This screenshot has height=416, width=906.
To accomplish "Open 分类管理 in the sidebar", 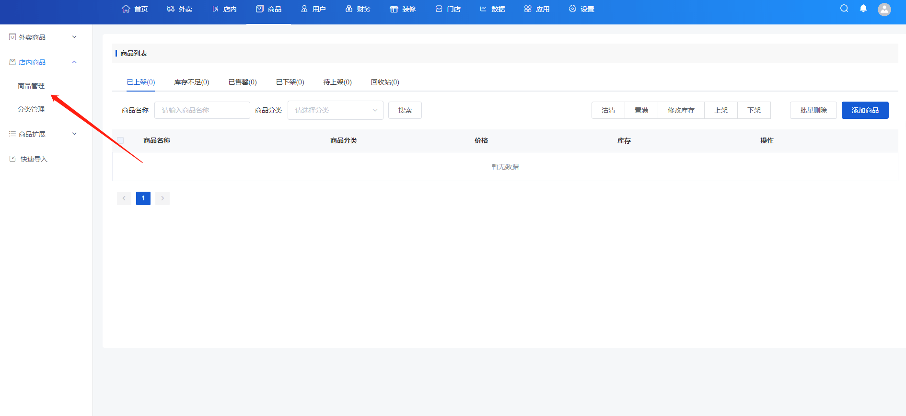I will pyautogui.click(x=31, y=109).
